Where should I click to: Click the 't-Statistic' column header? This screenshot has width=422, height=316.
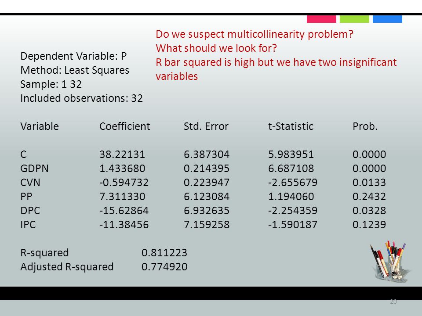[x=291, y=126]
